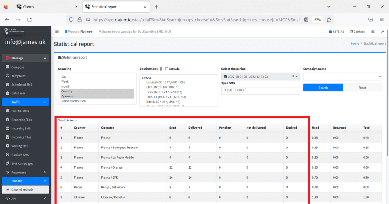Viewport: 389px width, 204px height.
Task: Click the logout icon
Action: 382,32
